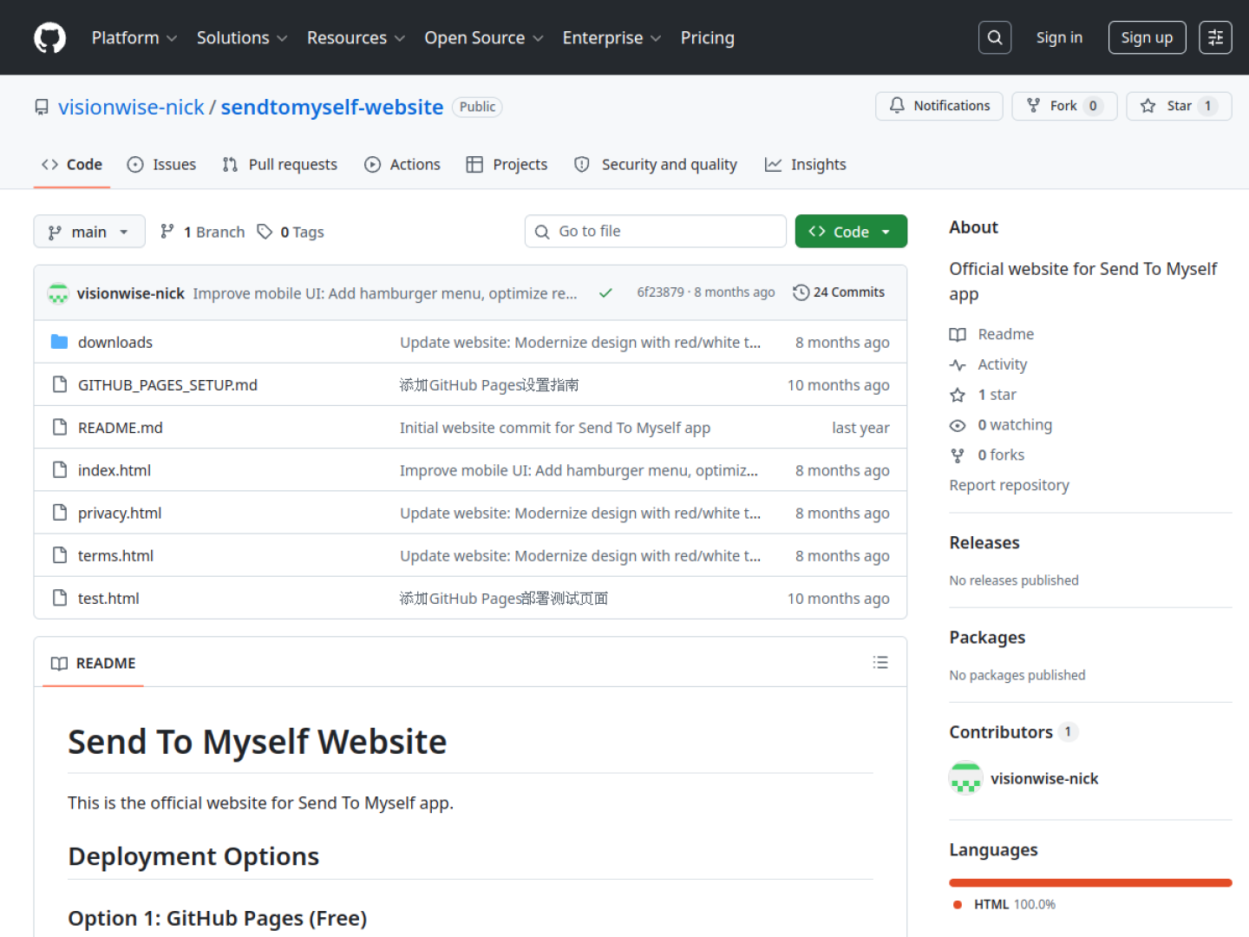Switch to the Code tab
Screen dimensions: 1249x937
point(72,165)
